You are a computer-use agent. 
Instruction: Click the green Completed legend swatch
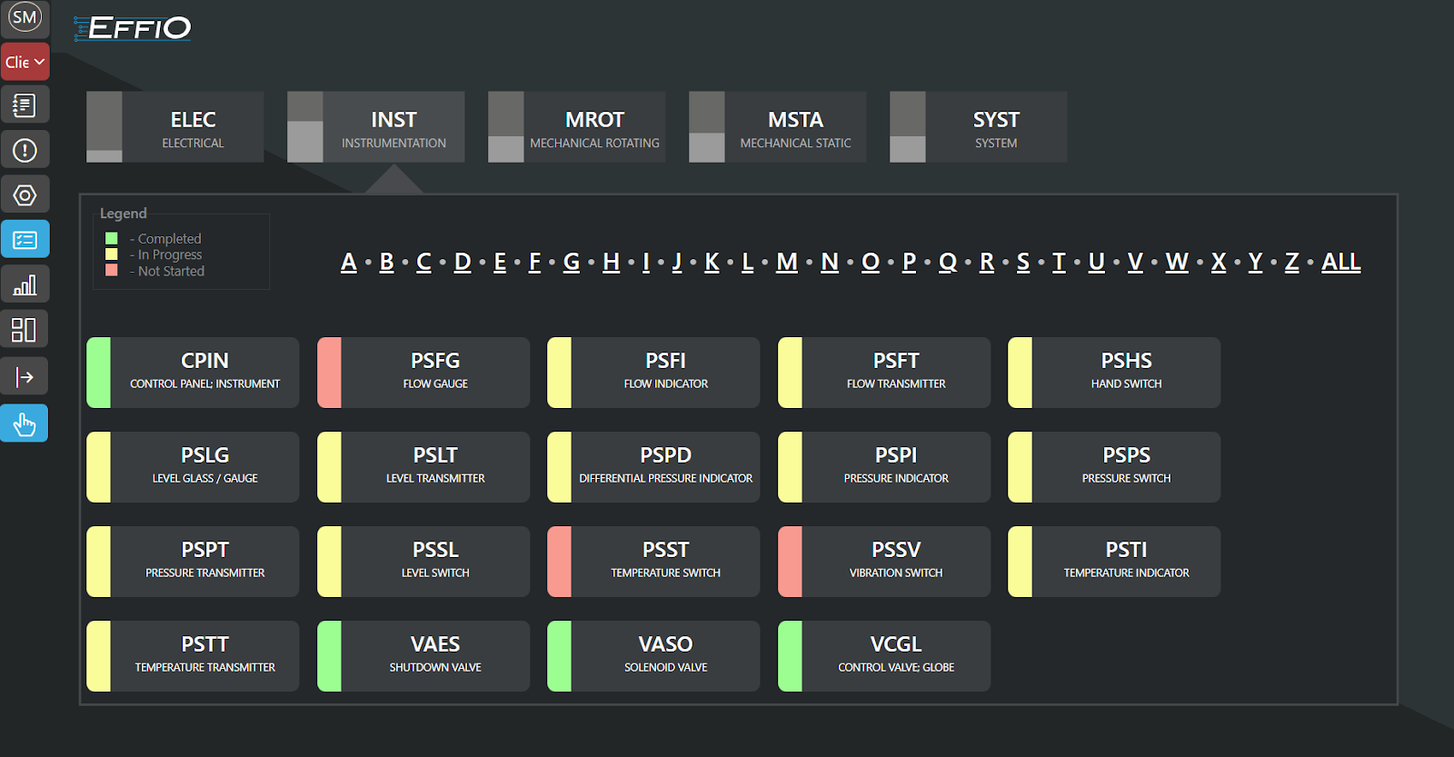pyautogui.click(x=112, y=239)
